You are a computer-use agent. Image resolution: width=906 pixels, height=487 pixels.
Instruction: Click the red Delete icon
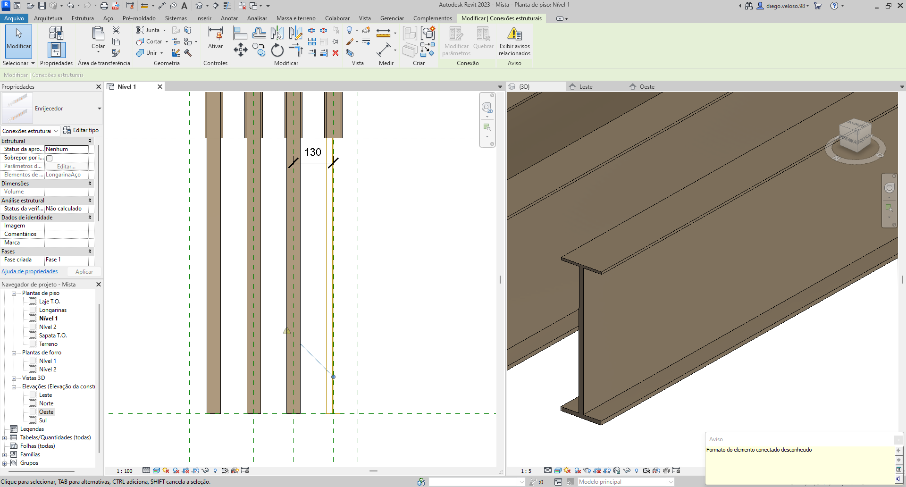pyautogui.click(x=336, y=53)
